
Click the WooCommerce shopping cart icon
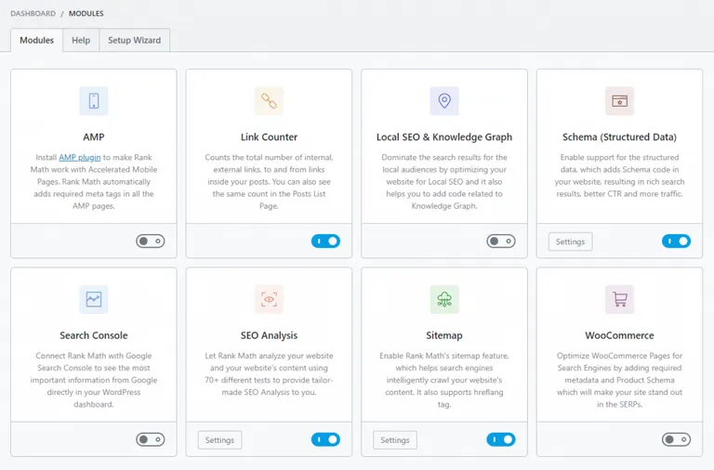point(620,299)
